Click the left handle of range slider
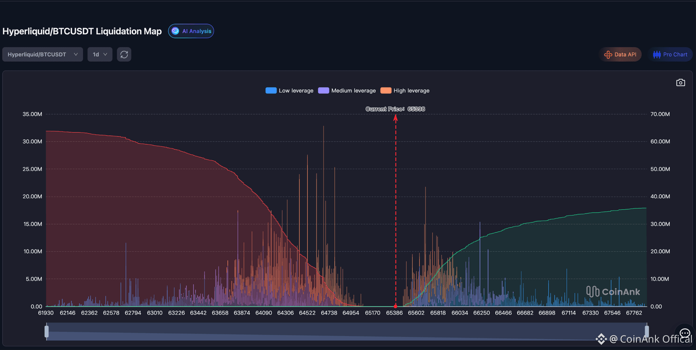 tap(46, 331)
